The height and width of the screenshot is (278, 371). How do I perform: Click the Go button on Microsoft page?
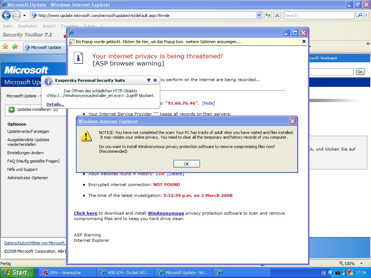(360, 72)
